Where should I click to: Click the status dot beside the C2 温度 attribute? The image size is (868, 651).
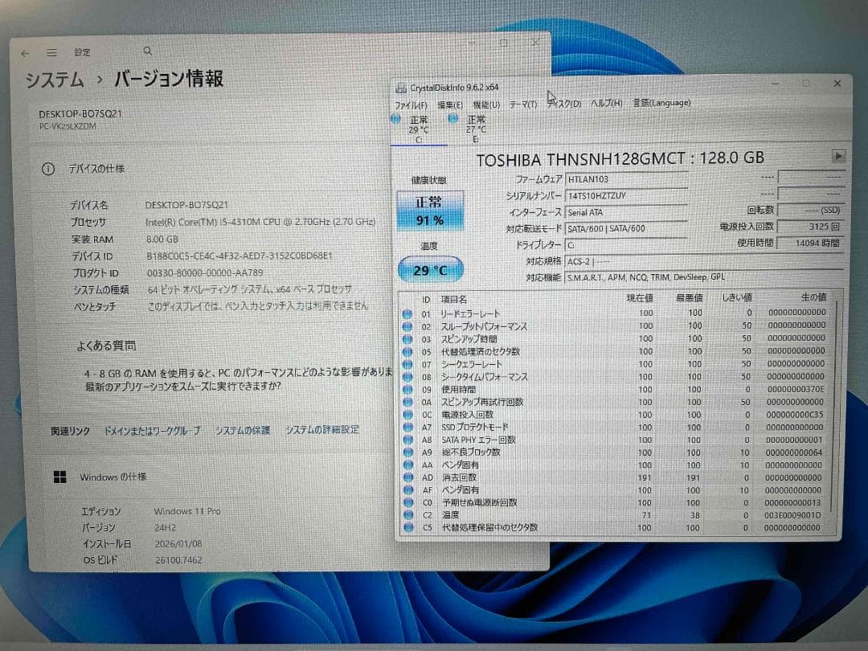(x=408, y=515)
